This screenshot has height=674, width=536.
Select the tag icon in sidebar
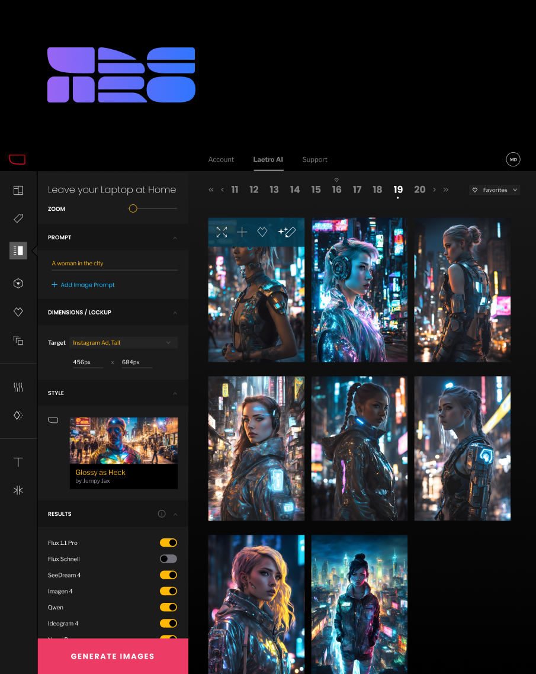[18, 219]
